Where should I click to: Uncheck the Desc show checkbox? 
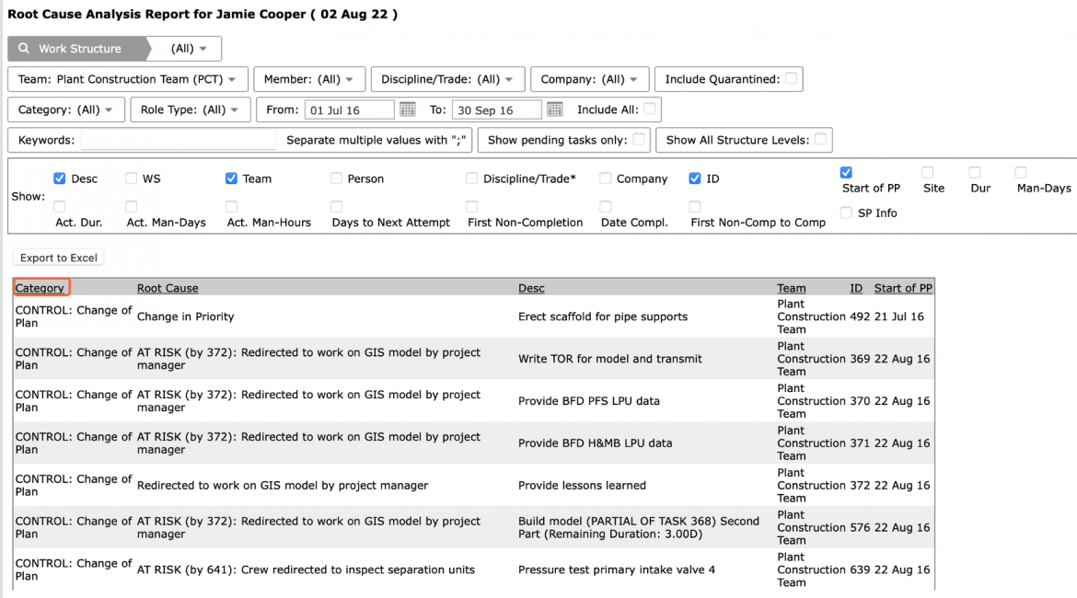click(60, 178)
